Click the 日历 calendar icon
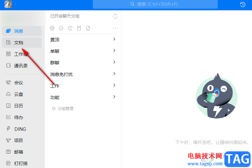The image size is (252, 168). tap(8, 105)
